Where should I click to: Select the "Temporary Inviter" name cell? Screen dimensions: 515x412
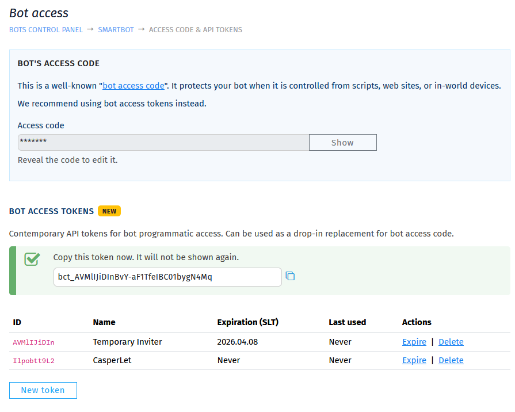point(127,342)
